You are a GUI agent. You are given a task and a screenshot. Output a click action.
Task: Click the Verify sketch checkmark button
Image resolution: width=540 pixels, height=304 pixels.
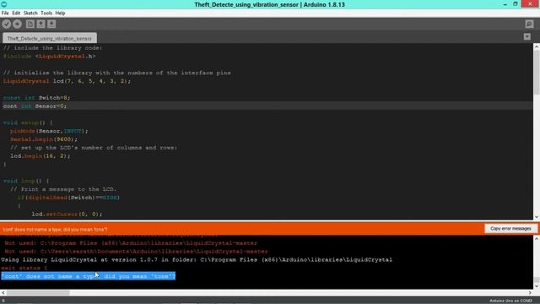tap(7, 24)
